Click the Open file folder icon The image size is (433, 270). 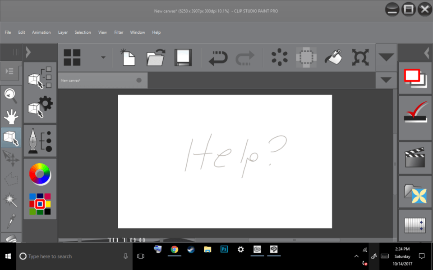click(156, 58)
